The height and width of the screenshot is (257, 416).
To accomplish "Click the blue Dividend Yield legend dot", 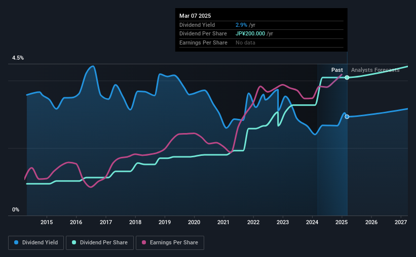I will tap(16, 242).
